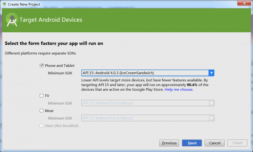Cancel the new project wizard
253x152 pixels.
(x=215, y=143)
